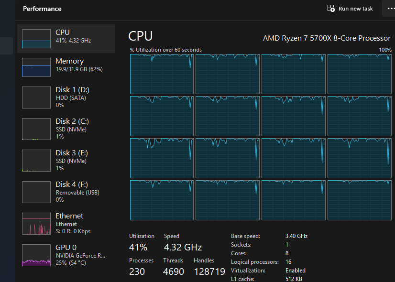
Task: Click the Base speed: label
Action: 245,236
